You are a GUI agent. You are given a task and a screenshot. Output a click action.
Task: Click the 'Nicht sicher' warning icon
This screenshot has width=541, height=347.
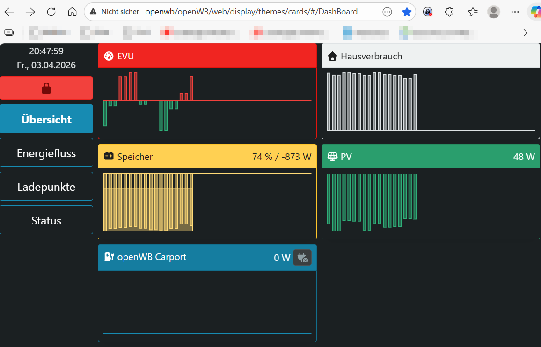coord(93,12)
